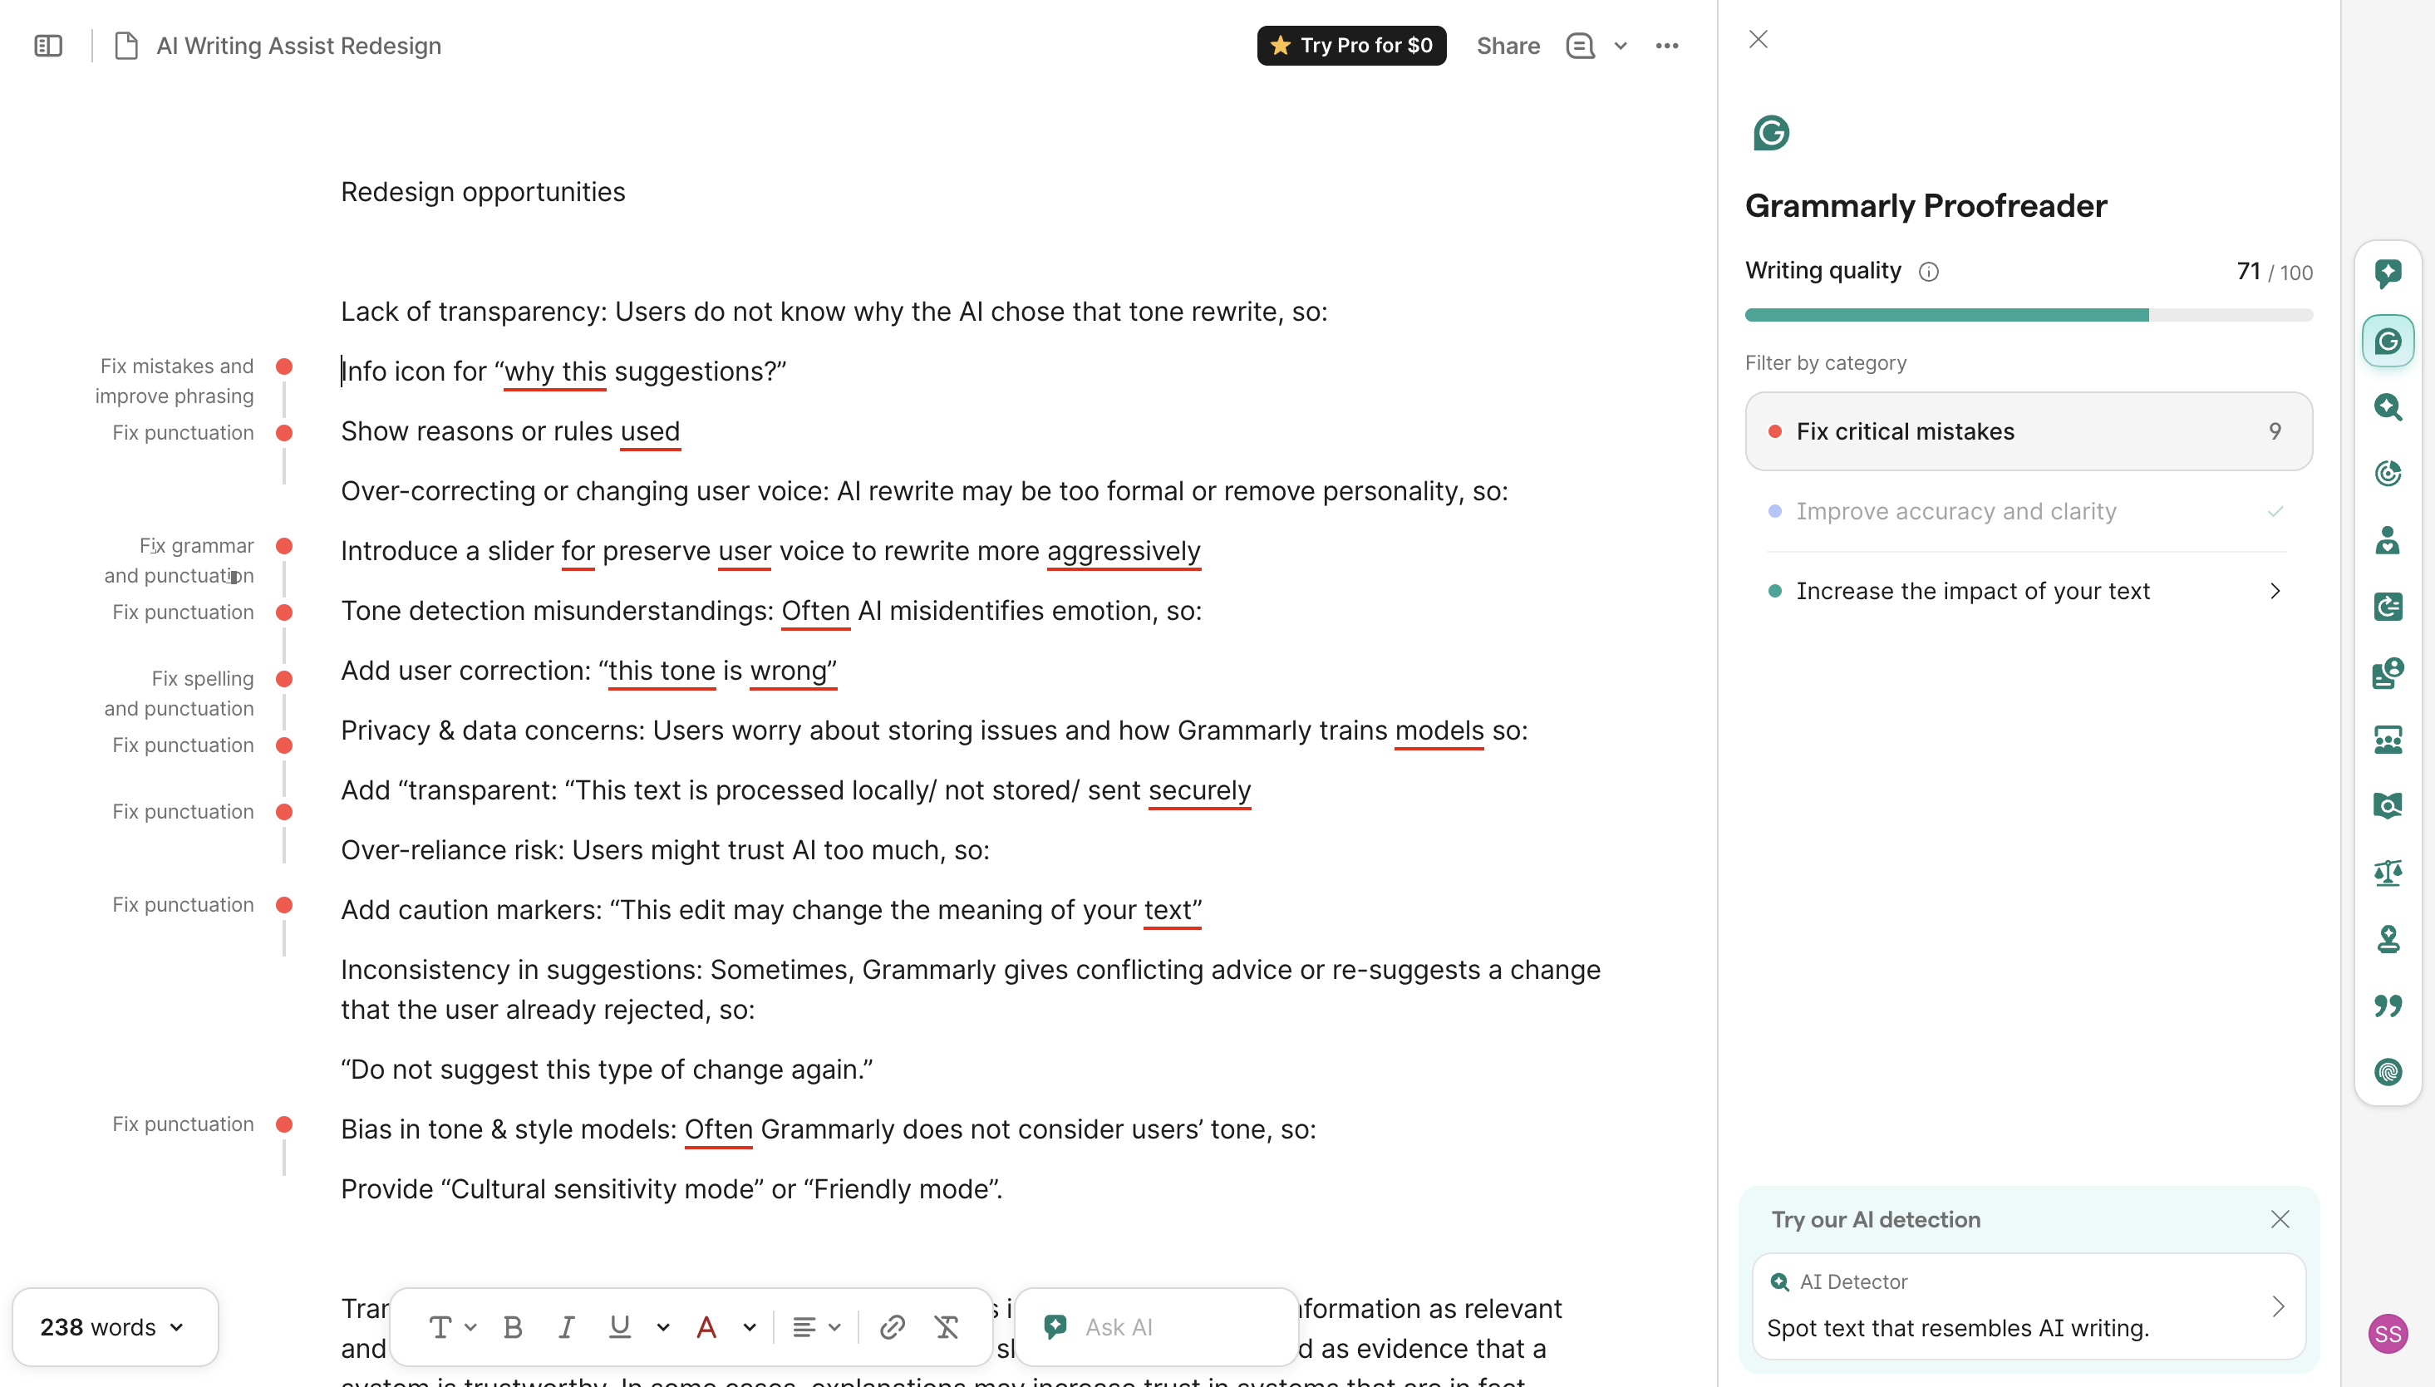Open the audience group agent icon

point(2388,740)
